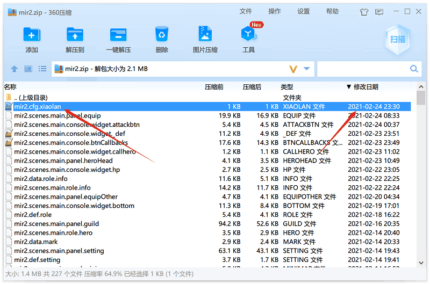The width and height of the screenshot is (430, 284).
Task: Click the date 2021-02-24 23:30
Action: (374, 106)
